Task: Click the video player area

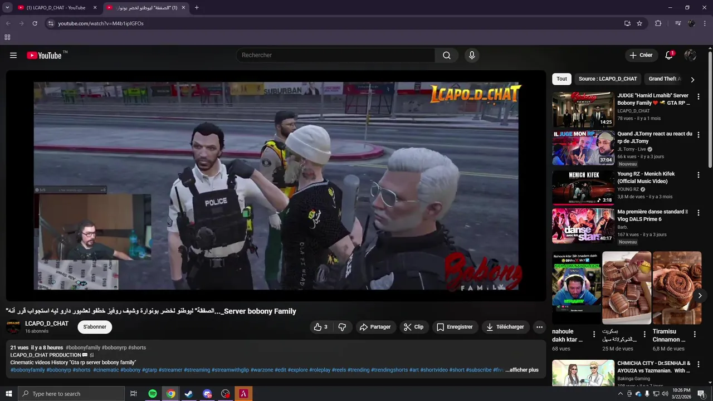Action: tap(276, 185)
